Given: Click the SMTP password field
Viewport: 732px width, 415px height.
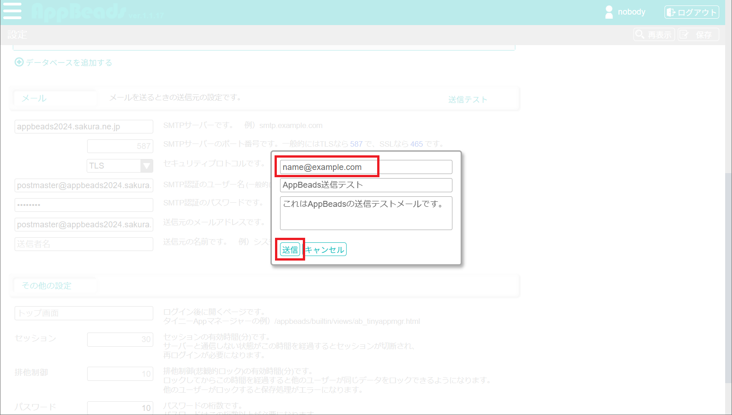Looking at the screenshot, I should [84, 205].
